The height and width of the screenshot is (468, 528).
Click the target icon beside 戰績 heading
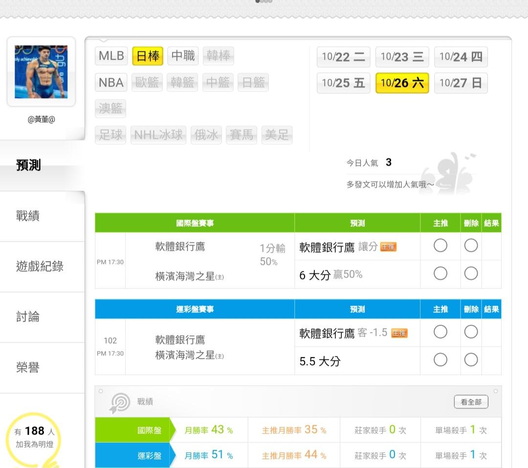click(x=120, y=402)
